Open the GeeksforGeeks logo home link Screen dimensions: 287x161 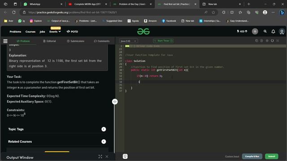[x=143, y=31]
